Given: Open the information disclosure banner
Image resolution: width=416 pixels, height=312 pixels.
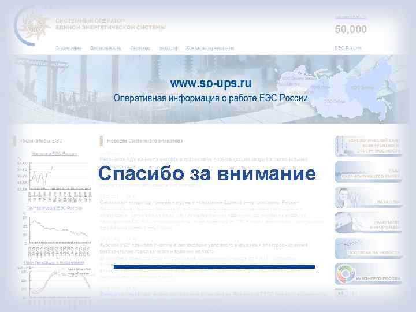Looking at the screenshot, I should pos(369,223).
